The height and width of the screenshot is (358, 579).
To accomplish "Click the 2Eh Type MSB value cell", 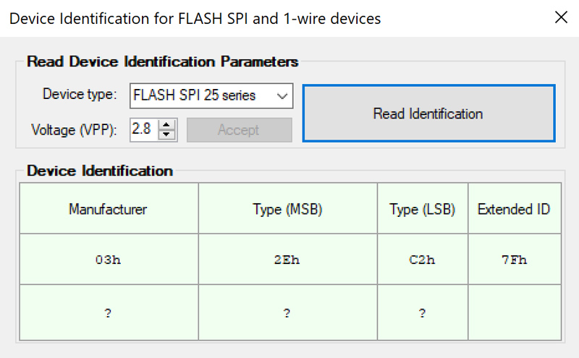I will (287, 260).
